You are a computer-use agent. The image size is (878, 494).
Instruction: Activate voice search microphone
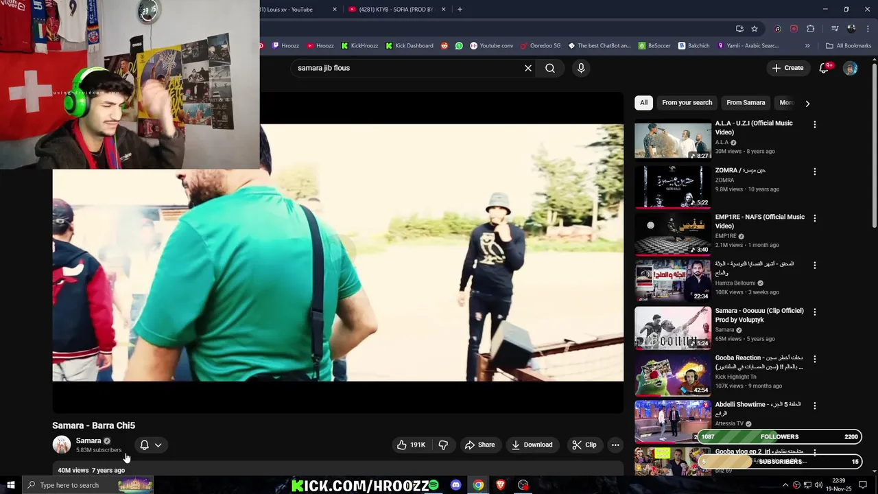pos(581,68)
